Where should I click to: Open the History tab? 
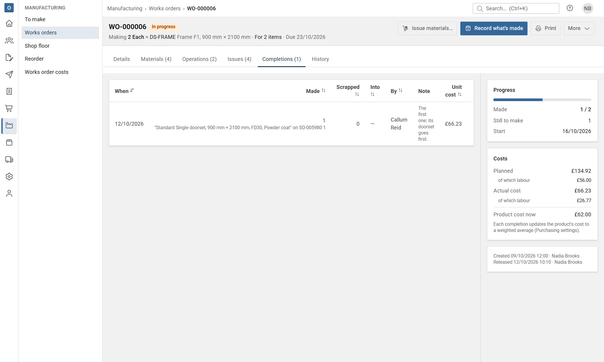click(320, 59)
